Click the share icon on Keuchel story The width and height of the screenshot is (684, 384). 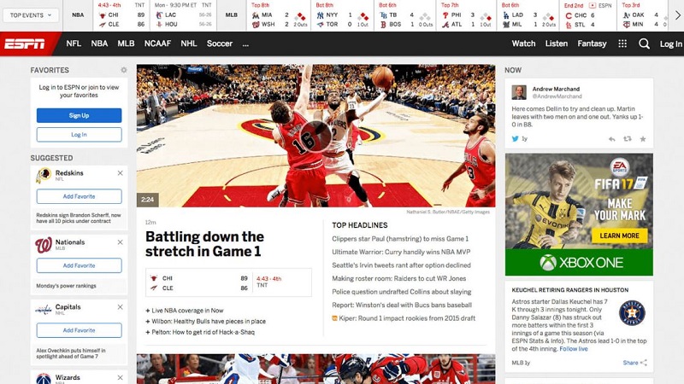[644, 363]
